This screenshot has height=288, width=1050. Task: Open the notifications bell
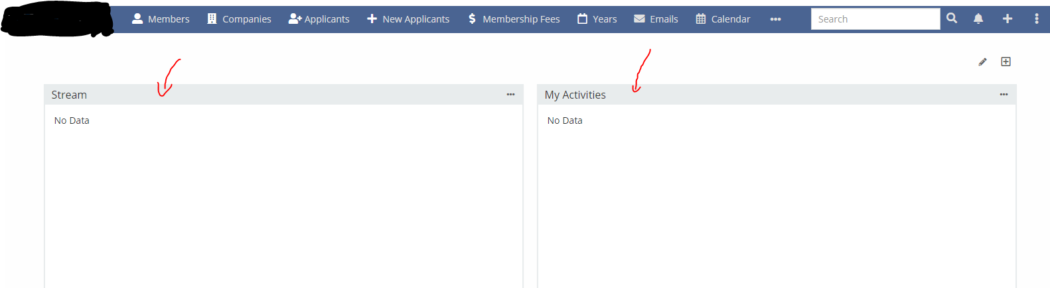pos(978,19)
